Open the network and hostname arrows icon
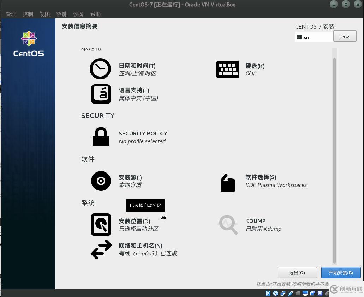 [101, 249]
